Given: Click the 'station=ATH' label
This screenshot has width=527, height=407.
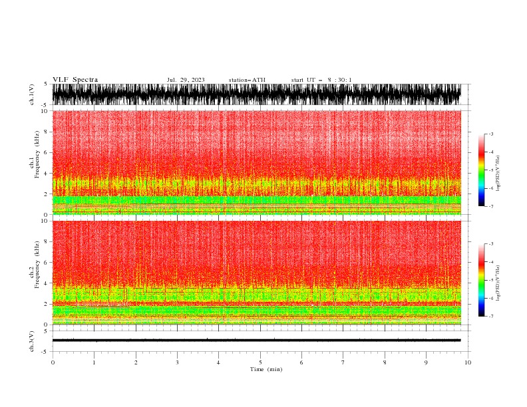Looking at the screenshot, I should click(x=247, y=80).
